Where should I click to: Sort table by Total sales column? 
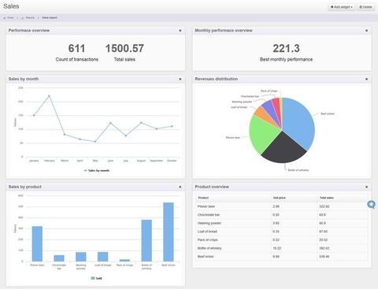(x=327, y=198)
